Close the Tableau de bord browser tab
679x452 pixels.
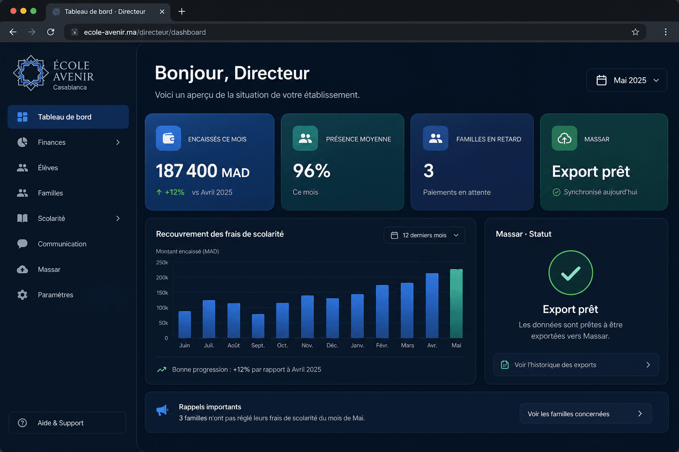pos(162,11)
